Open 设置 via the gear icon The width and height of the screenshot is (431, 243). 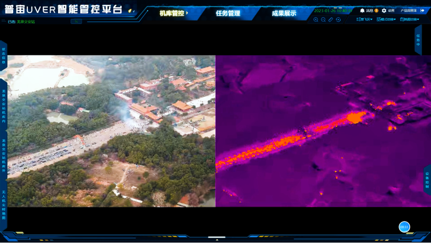click(384, 11)
